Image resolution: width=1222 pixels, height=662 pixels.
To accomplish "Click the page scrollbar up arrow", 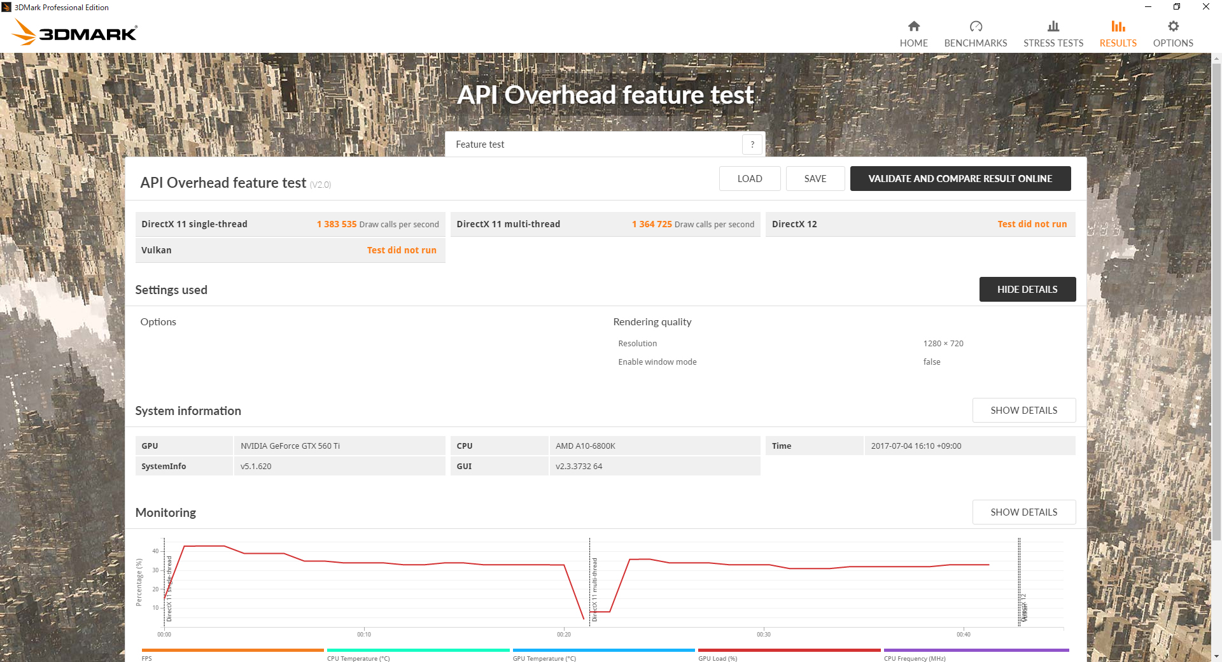I will pyautogui.click(x=1216, y=59).
